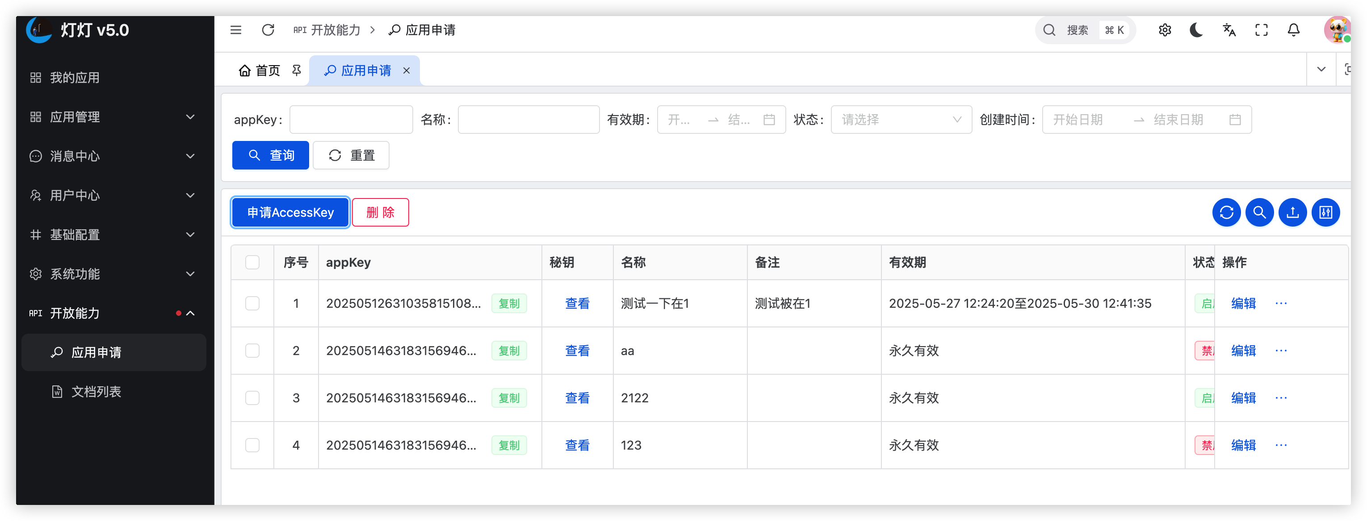
Task: Collapse sidebar with the hamburger icon
Action: [235, 30]
